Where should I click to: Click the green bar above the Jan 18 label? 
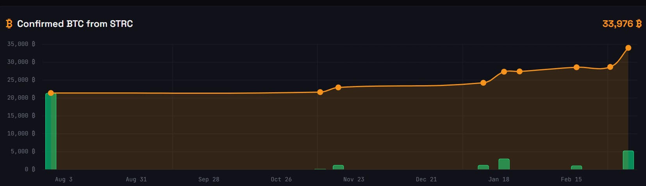tap(504, 164)
